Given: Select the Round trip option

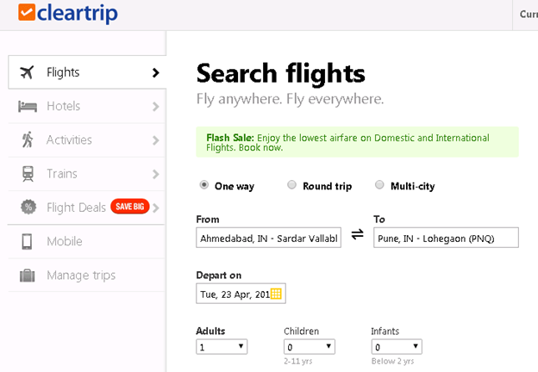Looking at the screenshot, I should [291, 185].
